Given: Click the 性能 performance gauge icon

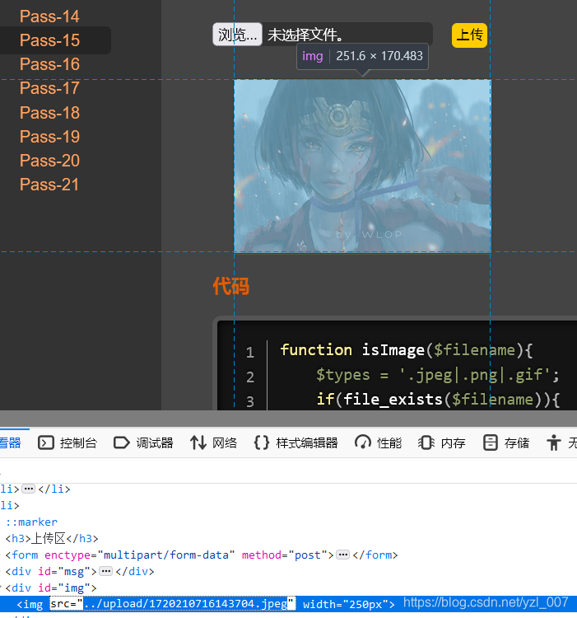Looking at the screenshot, I should [x=362, y=442].
